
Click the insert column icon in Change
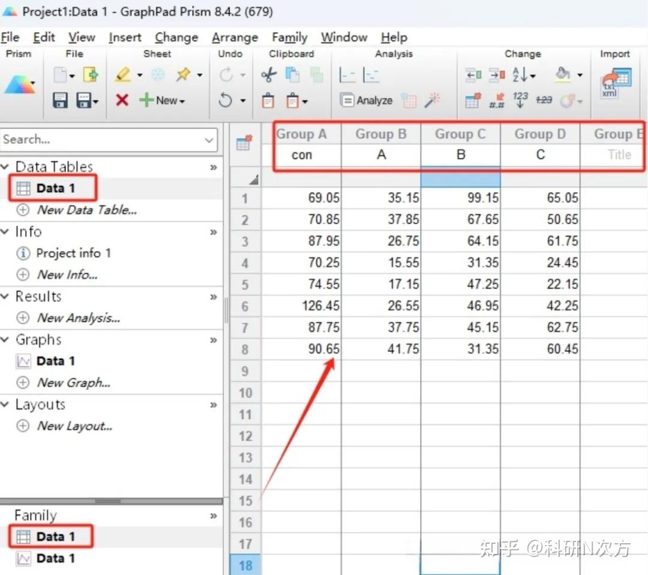point(473,75)
